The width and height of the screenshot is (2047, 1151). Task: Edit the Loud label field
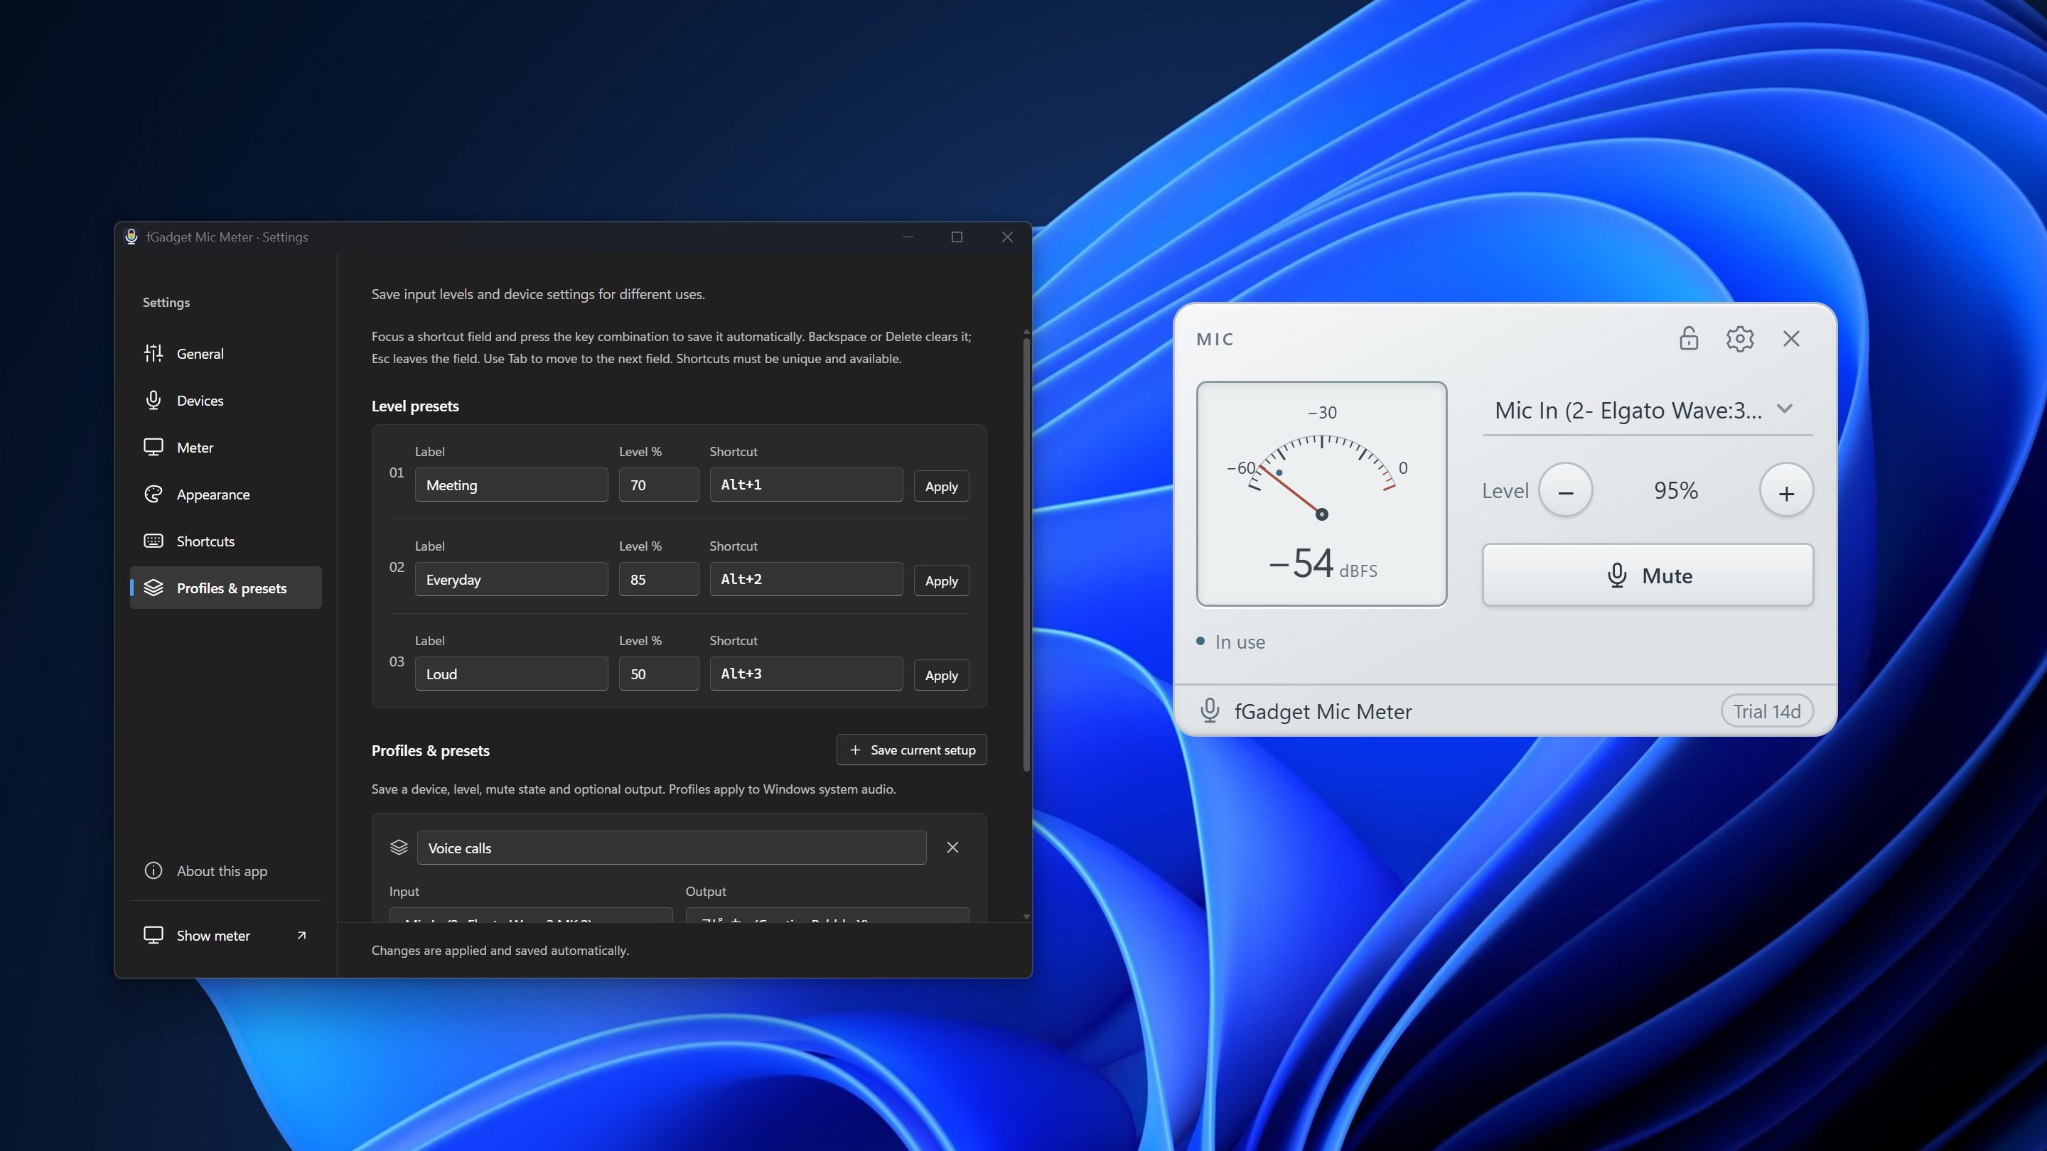point(511,674)
